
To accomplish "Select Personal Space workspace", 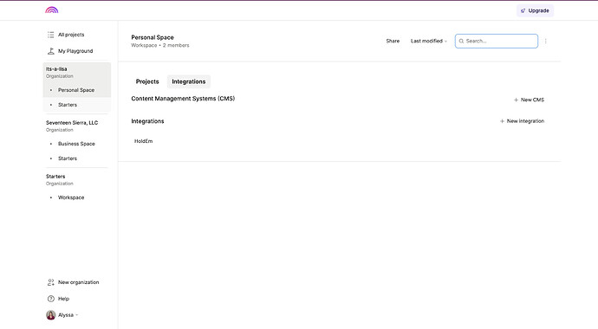I will [76, 90].
